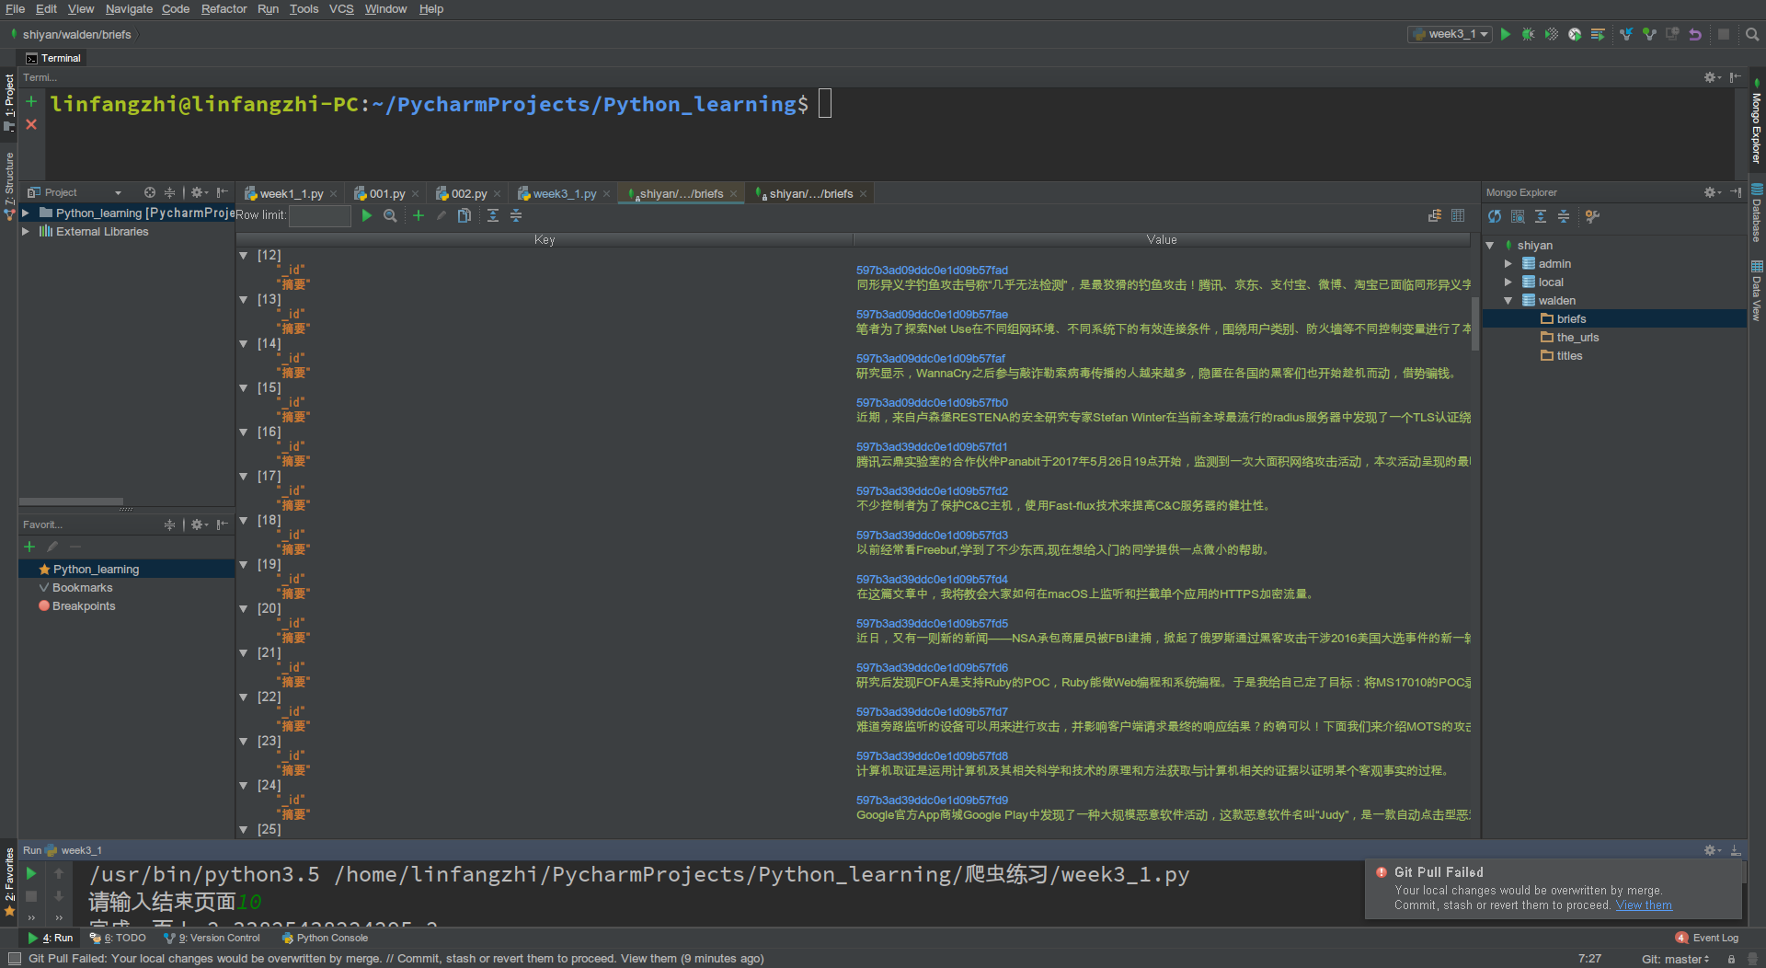This screenshot has height=968, width=1766.
Task: Show local history icon in toolbar
Action: click(1672, 34)
